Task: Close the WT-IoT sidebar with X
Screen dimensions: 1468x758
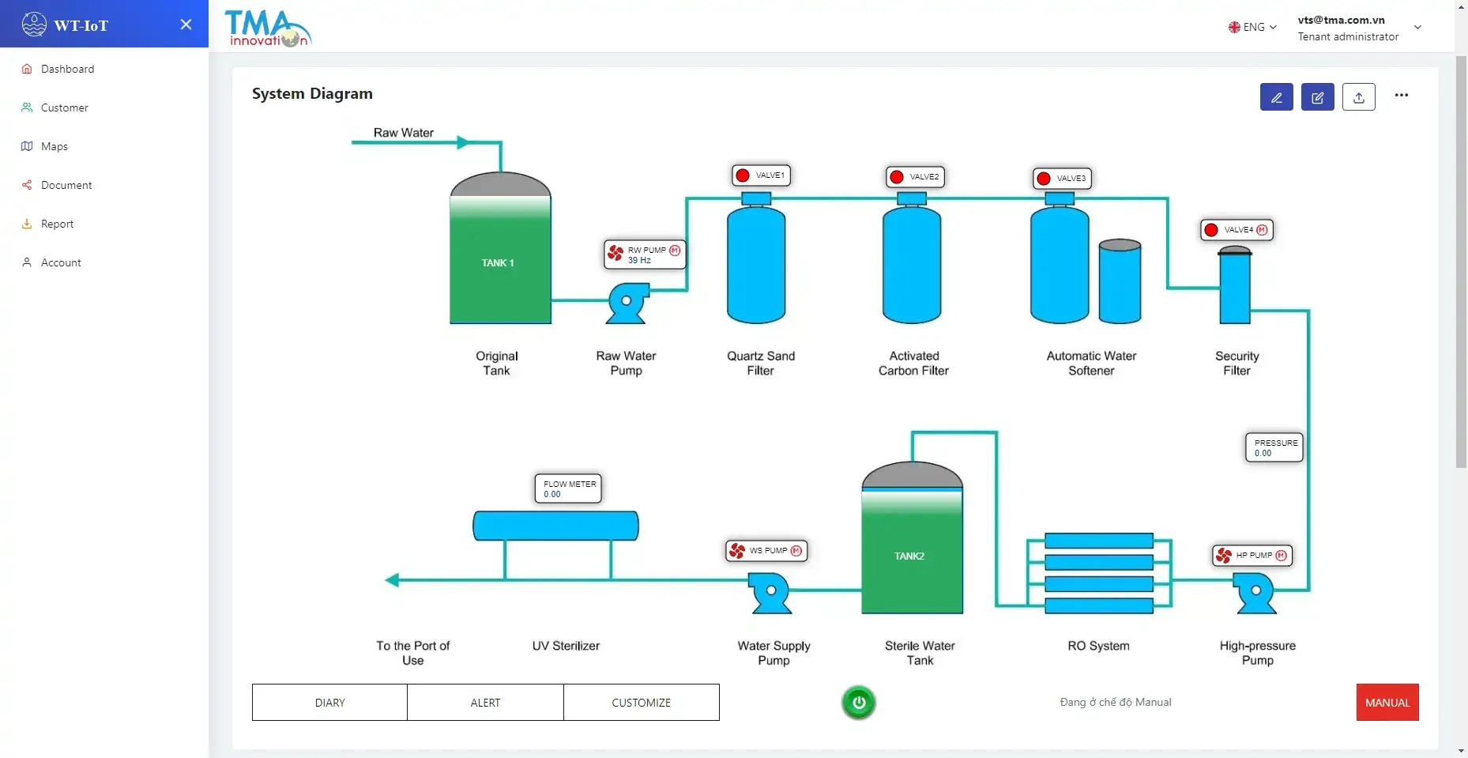Action: click(186, 25)
